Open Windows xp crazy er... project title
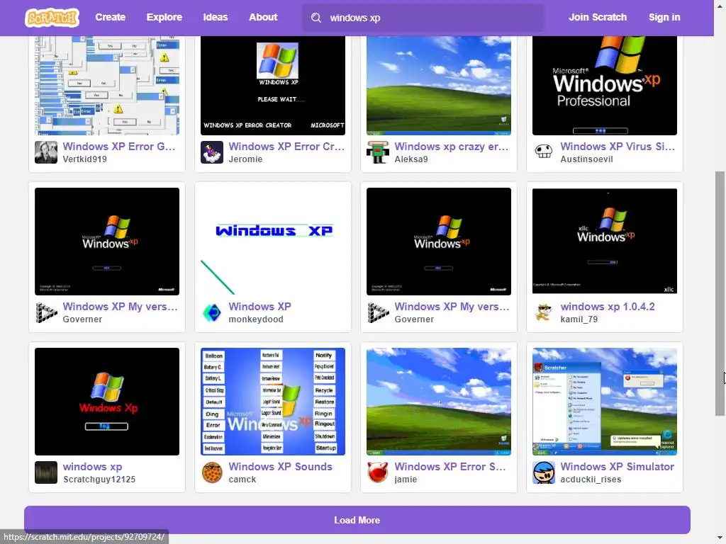726x544 pixels. point(452,146)
